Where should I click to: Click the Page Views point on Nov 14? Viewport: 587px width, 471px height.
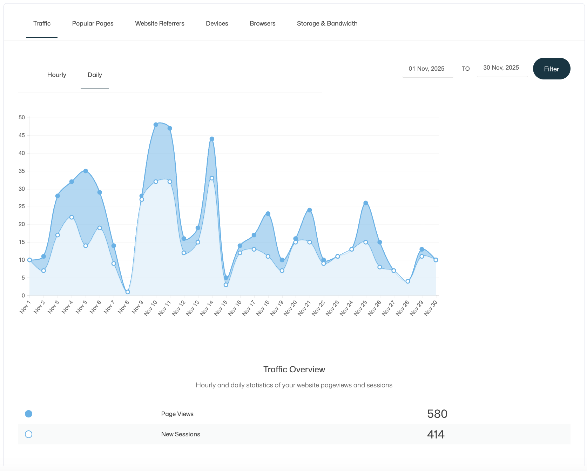(x=212, y=139)
